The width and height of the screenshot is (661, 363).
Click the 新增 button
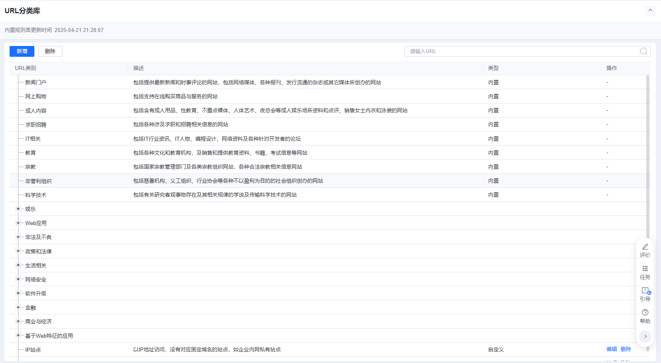(22, 51)
